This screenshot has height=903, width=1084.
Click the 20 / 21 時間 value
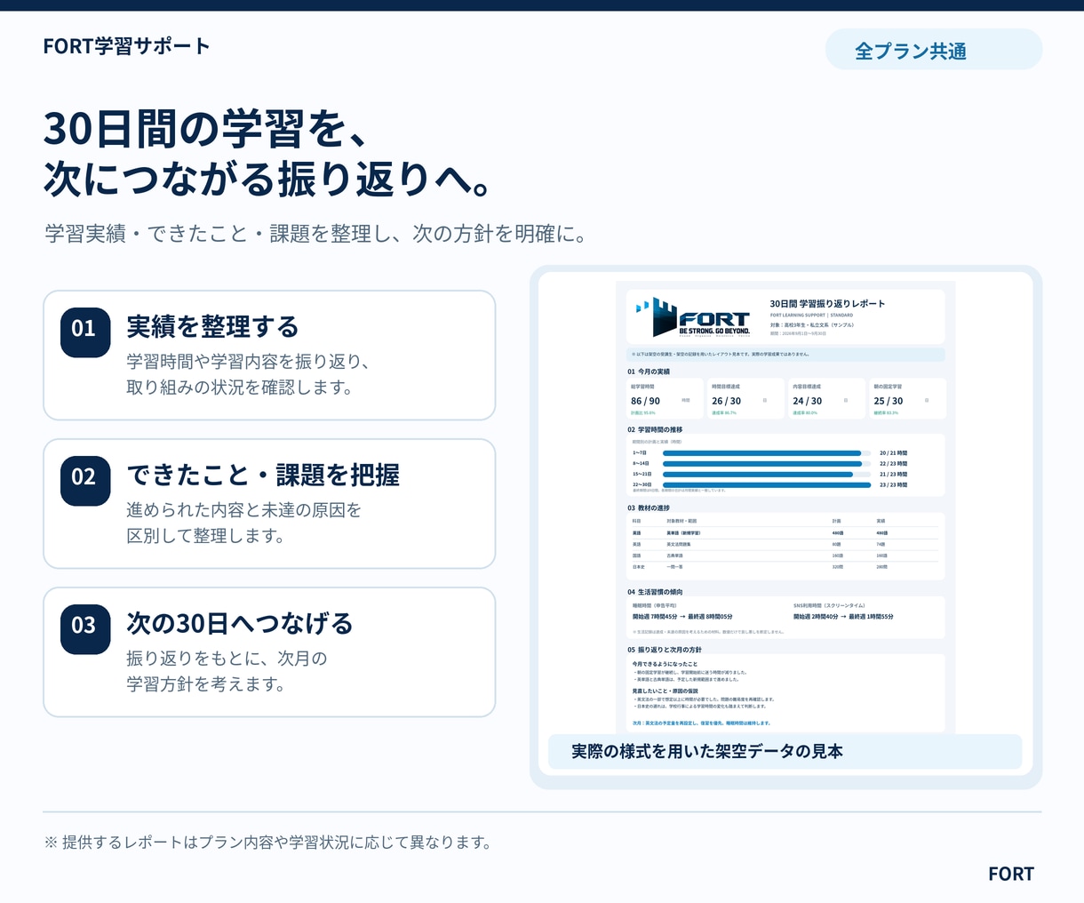[894, 453]
